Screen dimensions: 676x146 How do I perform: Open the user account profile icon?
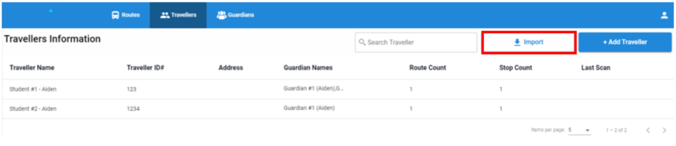click(664, 15)
